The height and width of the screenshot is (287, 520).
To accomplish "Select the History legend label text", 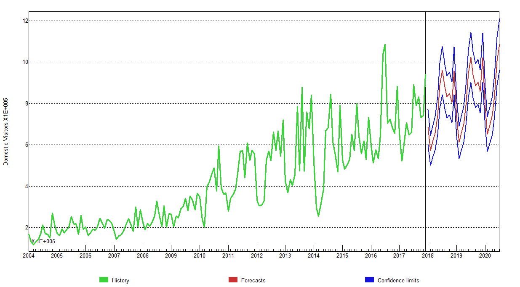I will (120, 280).
